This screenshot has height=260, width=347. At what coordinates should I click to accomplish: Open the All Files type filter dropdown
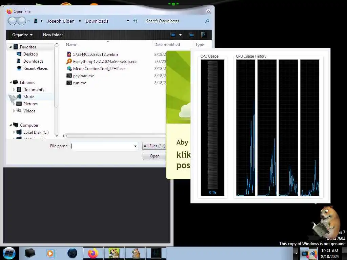[x=155, y=146]
